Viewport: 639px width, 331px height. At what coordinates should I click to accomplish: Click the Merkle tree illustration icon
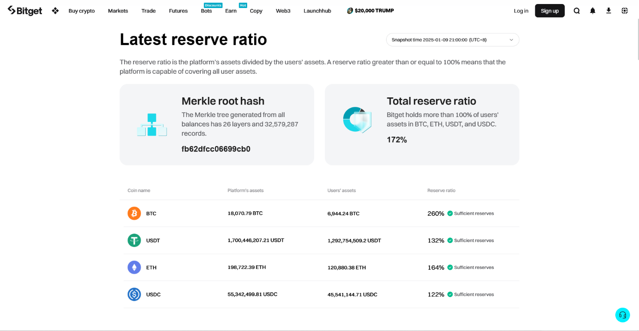152,125
